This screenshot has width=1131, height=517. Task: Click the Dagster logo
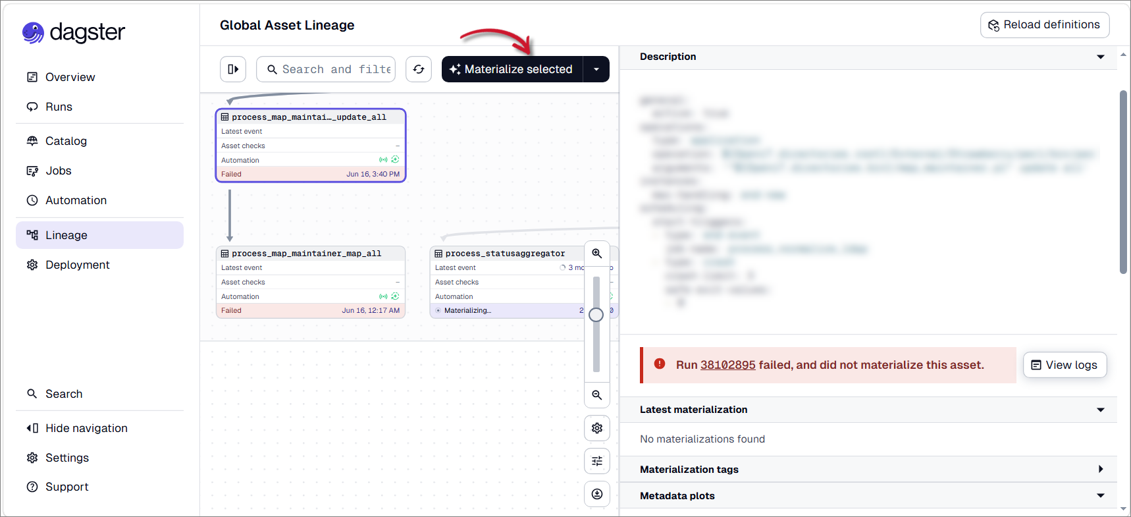pos(74,32)
